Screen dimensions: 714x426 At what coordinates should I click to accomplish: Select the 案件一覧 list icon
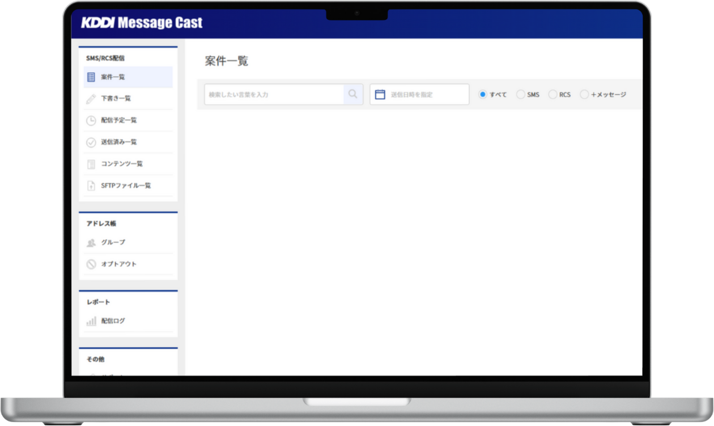tap(91, 77)
